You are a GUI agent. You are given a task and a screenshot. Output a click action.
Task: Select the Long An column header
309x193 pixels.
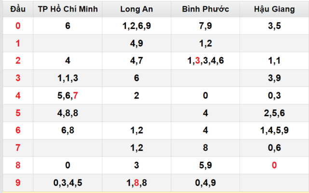click(136, 9)
